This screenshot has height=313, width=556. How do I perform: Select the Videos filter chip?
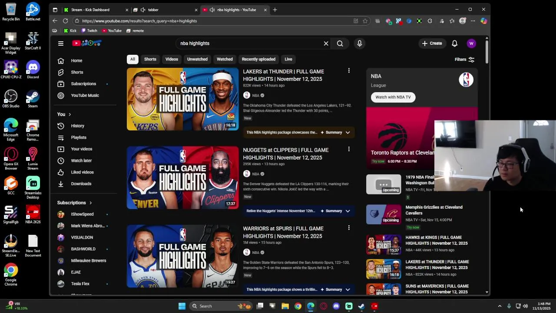tap(172, 59)
